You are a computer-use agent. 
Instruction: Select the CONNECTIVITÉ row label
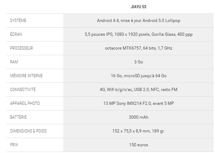click(23, 90)
